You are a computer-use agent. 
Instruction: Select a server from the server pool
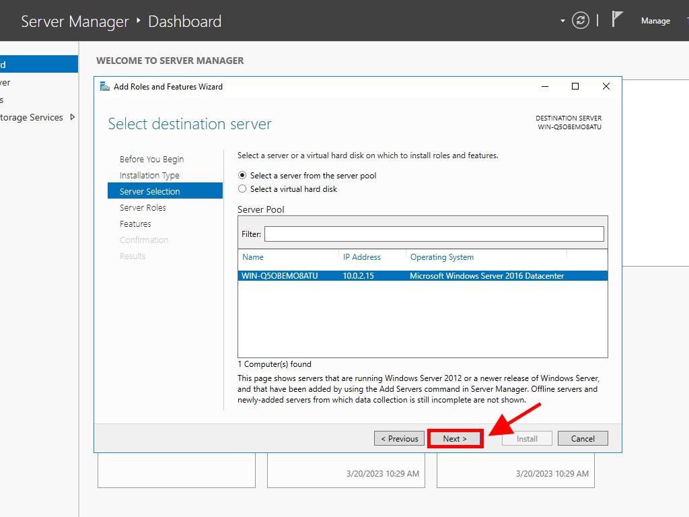(243, 176)
